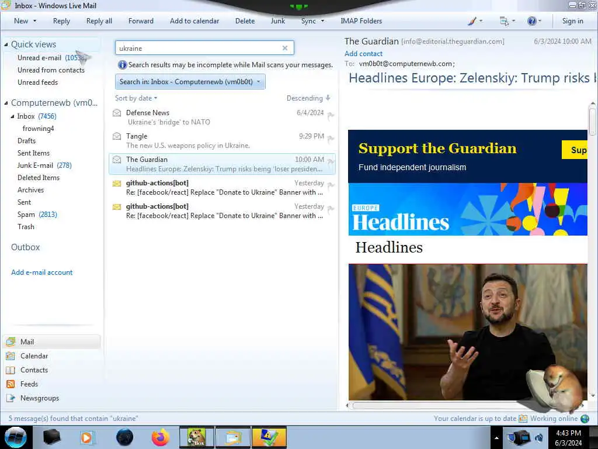Click the yellow Support button in Guardian banner

click(x=575, y=150)
